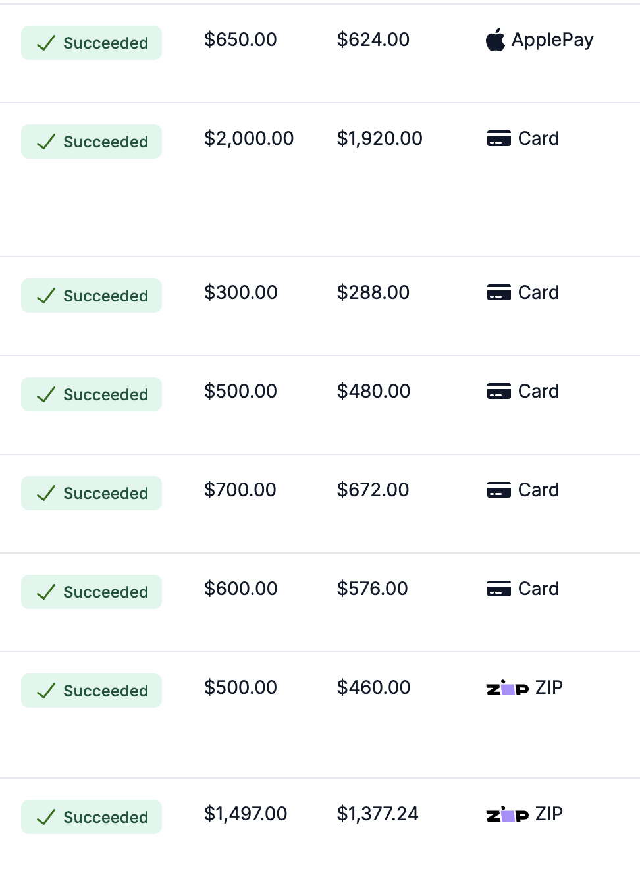Click the ZIP label beside $1,377.24

(549, 814)
